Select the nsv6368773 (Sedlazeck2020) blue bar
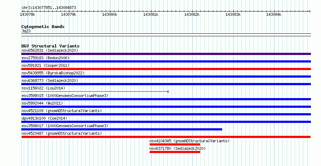Viewport: 321px width, 166px height. pyautogui.click(x=166, y=84)
